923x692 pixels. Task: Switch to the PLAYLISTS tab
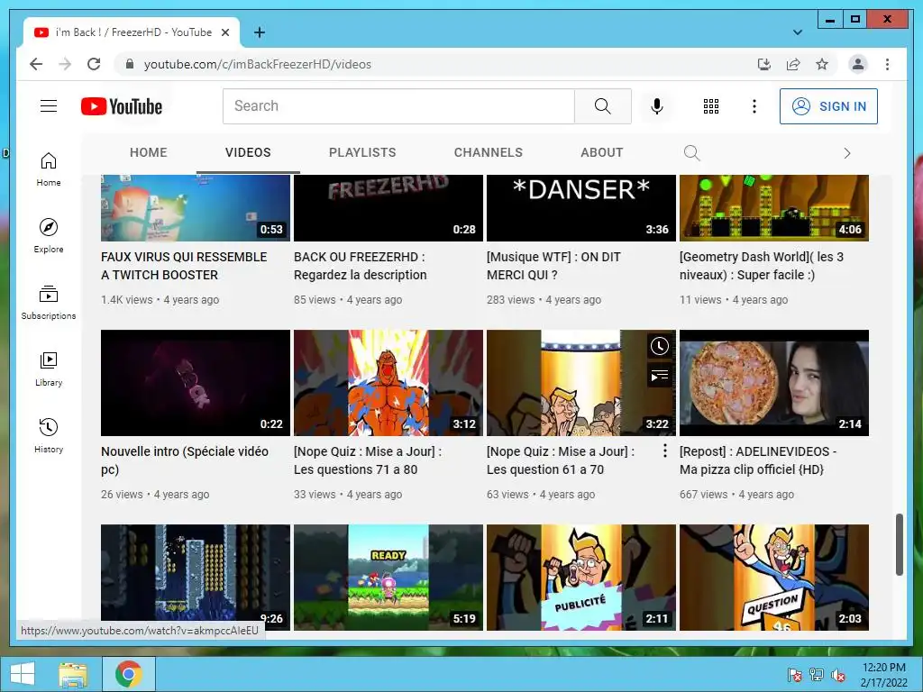(x=362, y=152)
